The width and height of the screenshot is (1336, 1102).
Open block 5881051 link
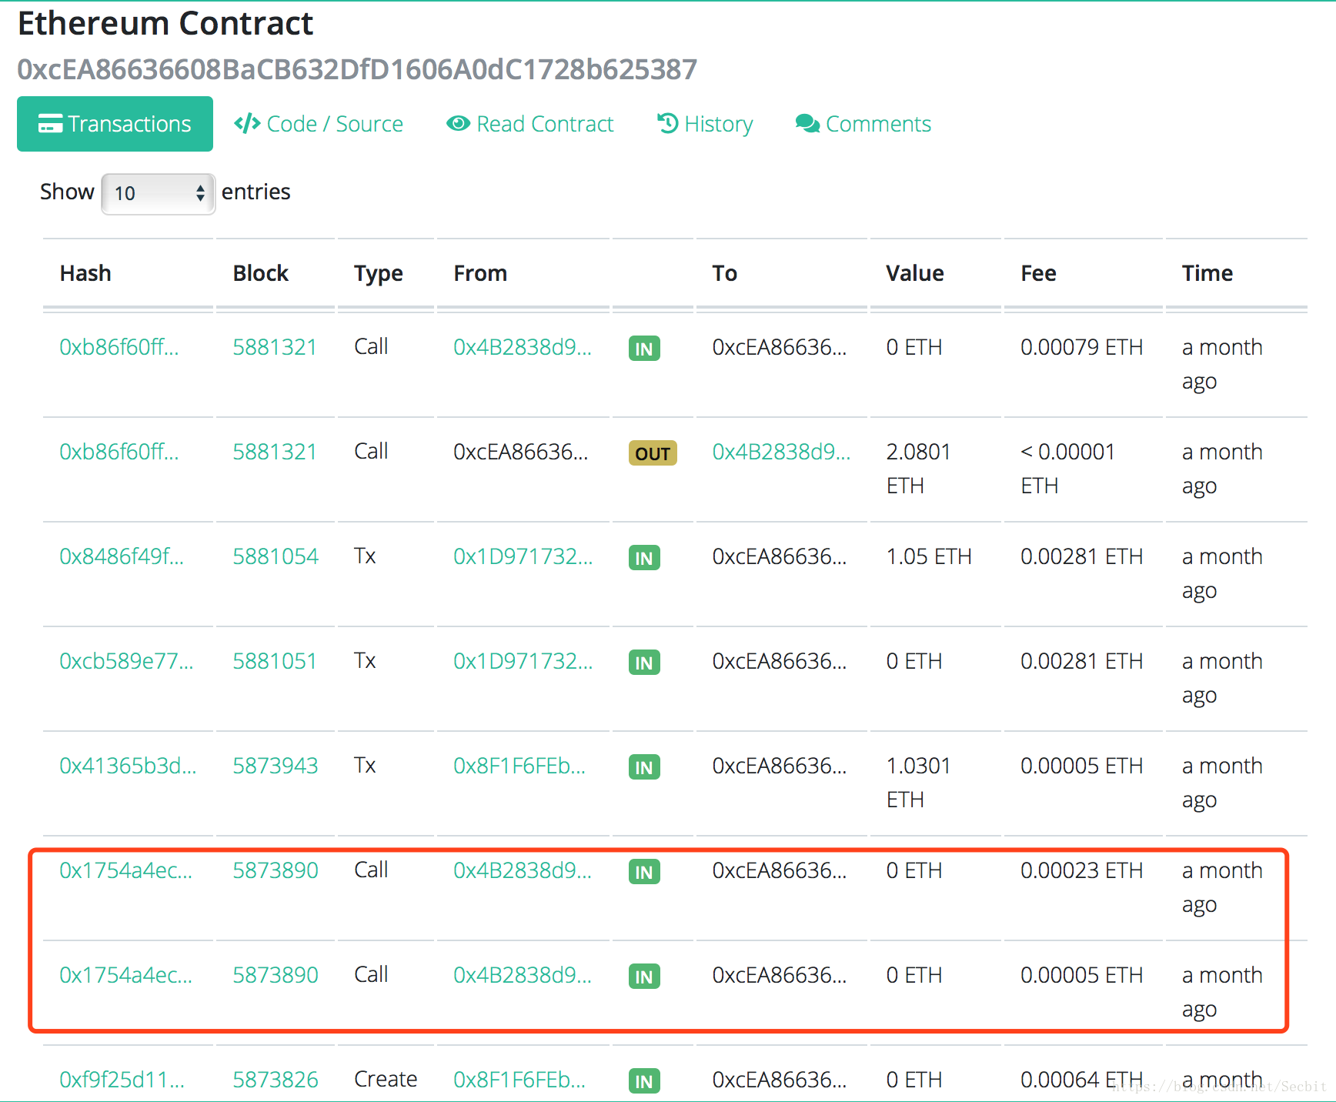[x=275, y=661]
